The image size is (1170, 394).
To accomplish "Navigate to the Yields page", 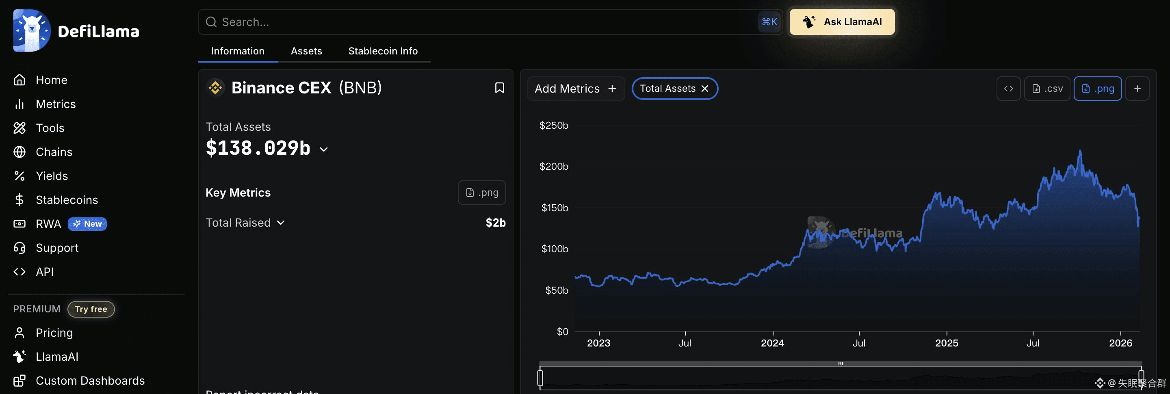I will pos(52,175).
